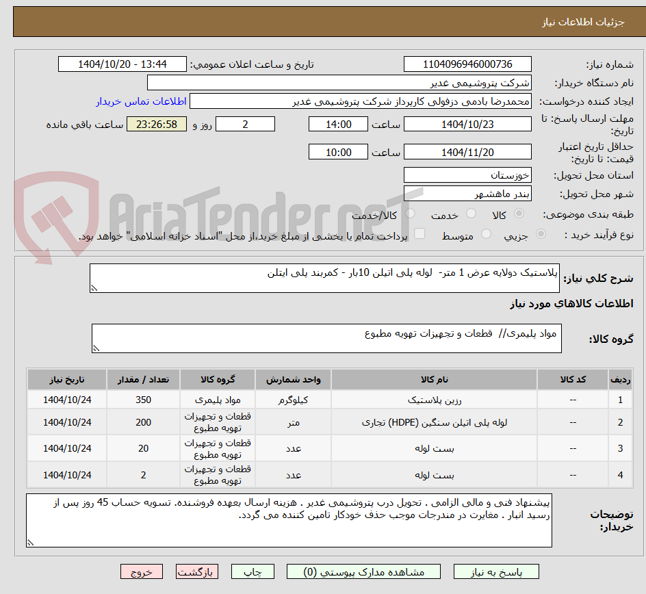646x594 pixels.
Task: Click the price validity date 1404/11/20 field
Action: pyautogui.click(x=467, y=152)
